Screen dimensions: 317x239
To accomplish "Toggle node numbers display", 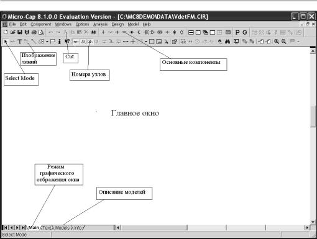I will [x=90, y=42].
